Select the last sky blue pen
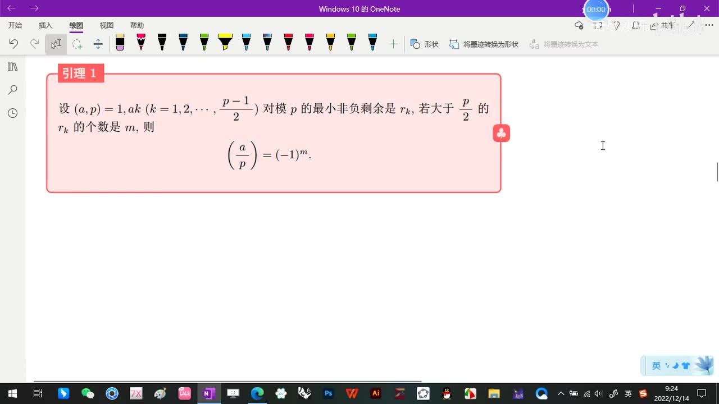The height and width of the screenshot is (404, 719). [372, 43]
